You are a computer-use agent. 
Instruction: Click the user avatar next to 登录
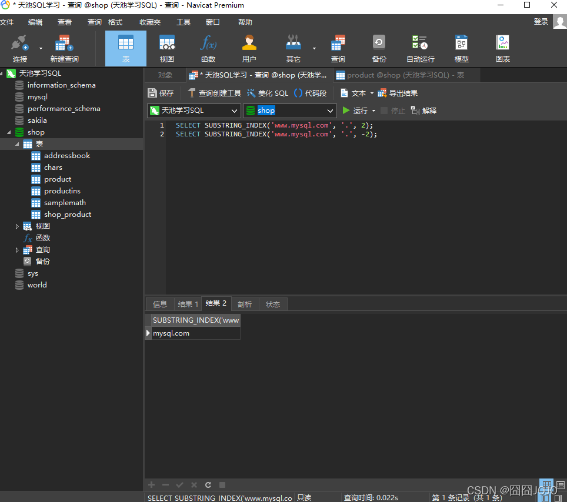pos(560,22)
